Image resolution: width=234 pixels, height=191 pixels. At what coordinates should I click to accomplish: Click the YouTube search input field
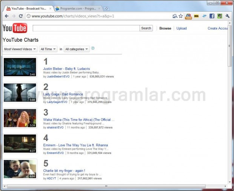[86, 28]
